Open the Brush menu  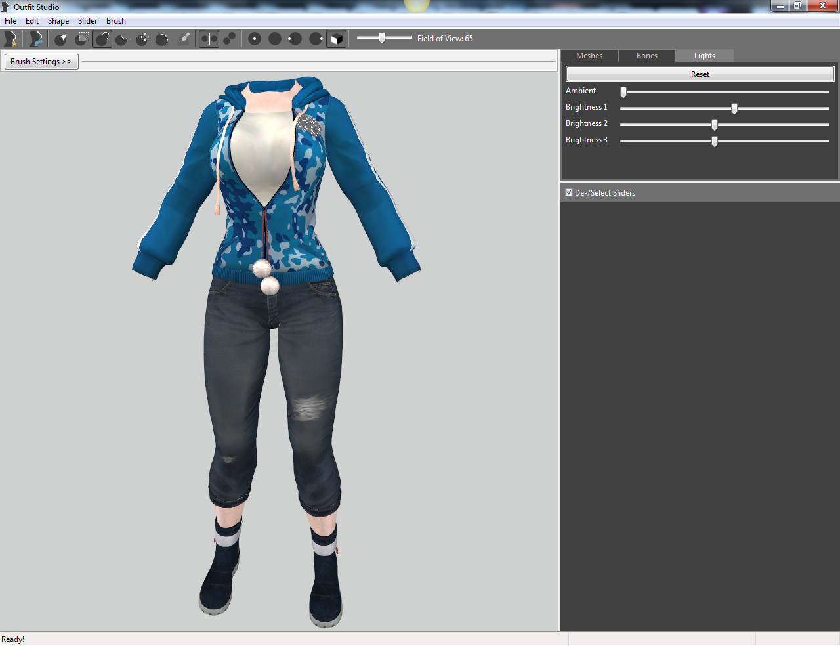tap(116, 21)
